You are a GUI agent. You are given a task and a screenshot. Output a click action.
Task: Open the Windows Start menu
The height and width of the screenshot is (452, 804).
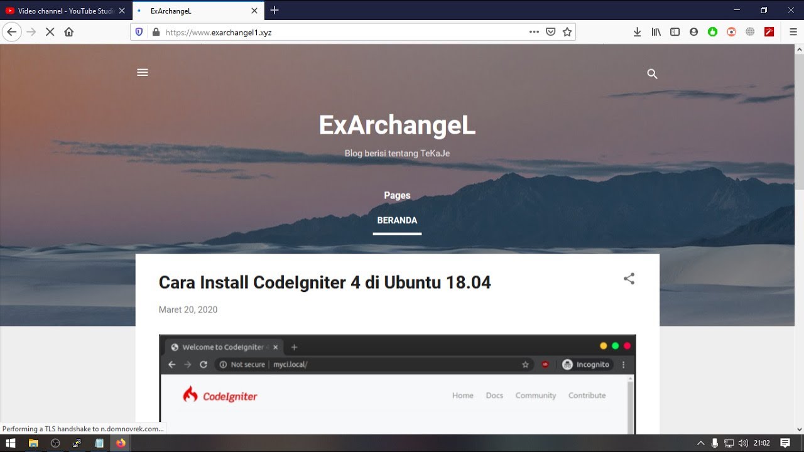(11, 443)
